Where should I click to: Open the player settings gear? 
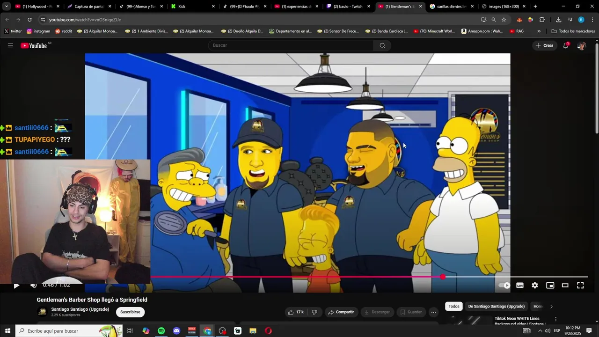535,286
